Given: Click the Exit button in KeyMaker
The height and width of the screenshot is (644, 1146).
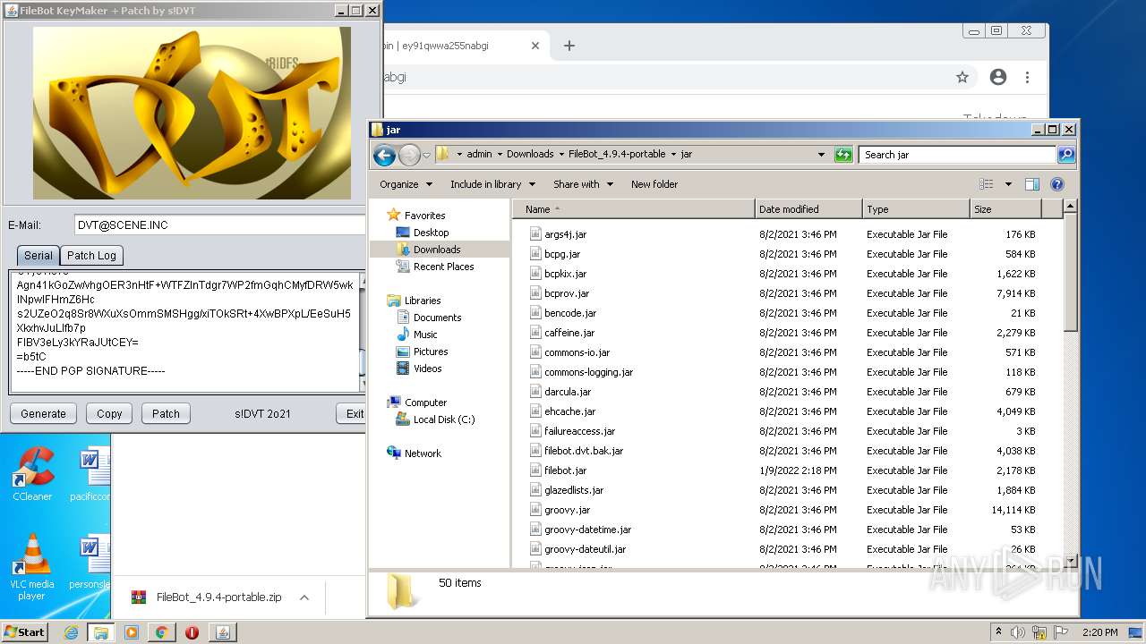Looking at the screenshot, I should [353, 413].
